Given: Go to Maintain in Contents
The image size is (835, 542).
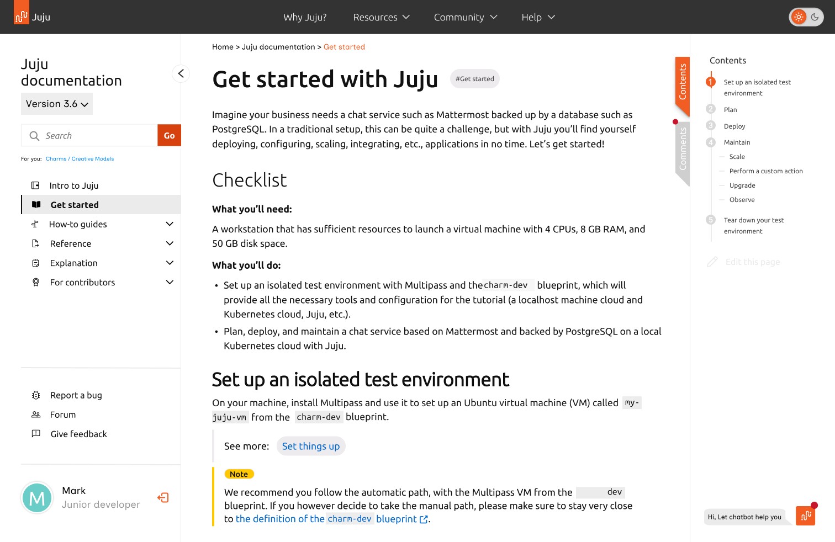Looking at the screenshot, I should pos(737,142).
